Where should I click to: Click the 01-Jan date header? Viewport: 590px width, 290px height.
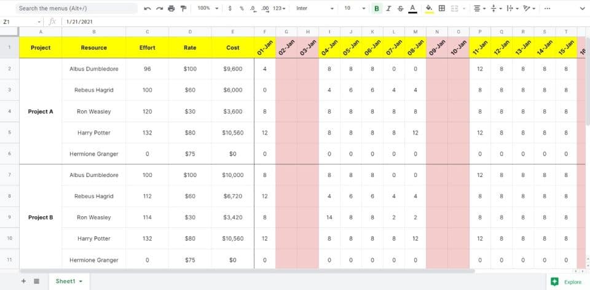point(265,47)
